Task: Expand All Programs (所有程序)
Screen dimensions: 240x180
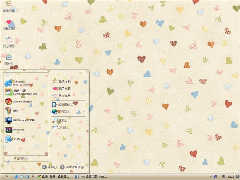Action: (21, 159)
